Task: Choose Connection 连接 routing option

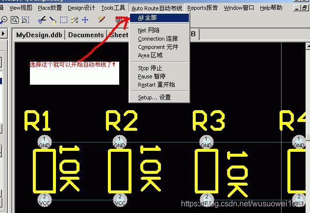Action: point(159,39)
